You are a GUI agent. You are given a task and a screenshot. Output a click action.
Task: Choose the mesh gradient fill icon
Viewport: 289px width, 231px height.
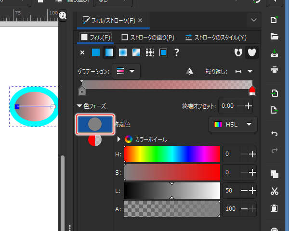click(x=136, y=52)
